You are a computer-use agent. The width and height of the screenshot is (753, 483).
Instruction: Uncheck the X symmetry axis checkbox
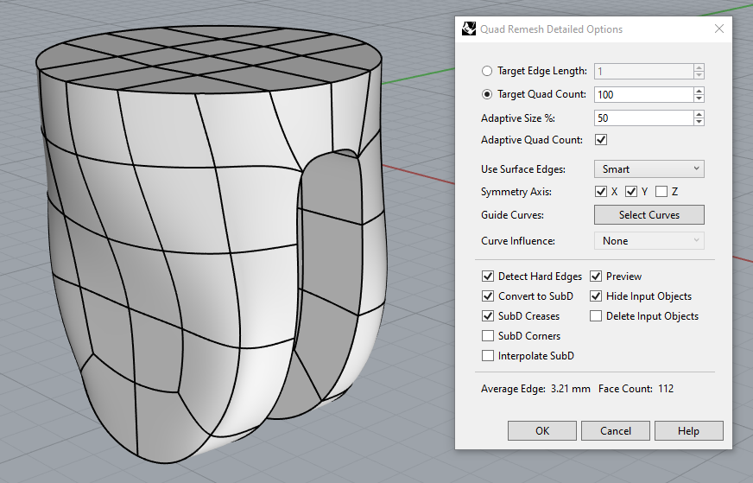(x=601, y=192)
